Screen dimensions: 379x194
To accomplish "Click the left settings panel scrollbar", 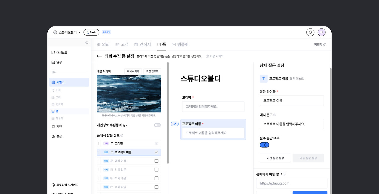I will click(168, 113).
